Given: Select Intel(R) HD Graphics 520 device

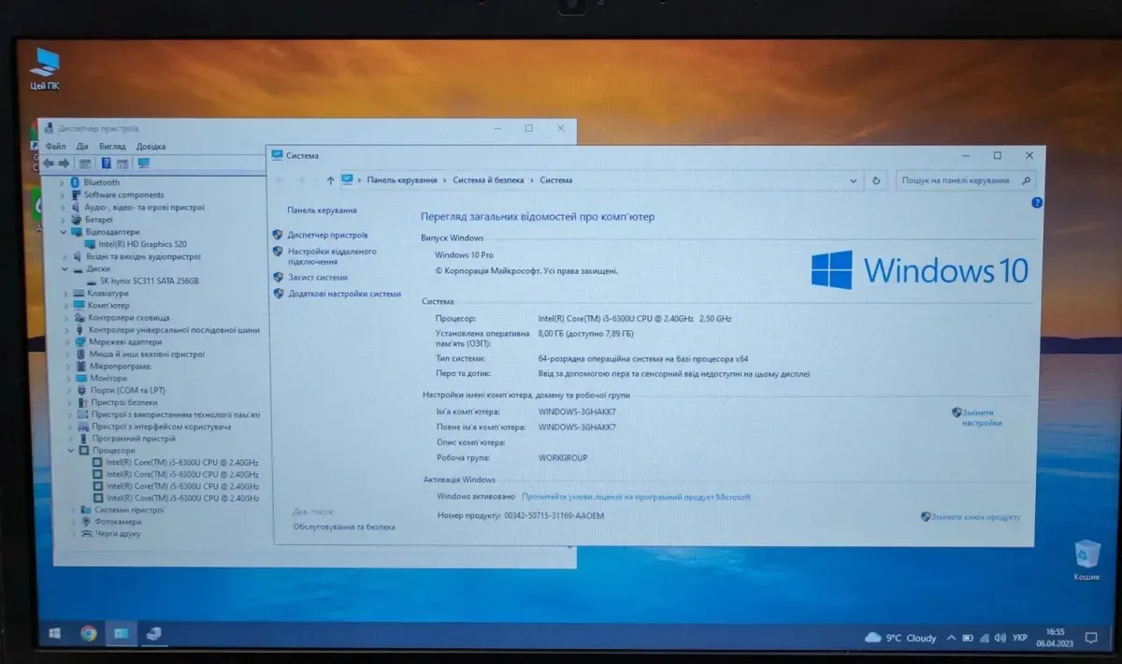Looking at the screenshot, I should [138, 244].
